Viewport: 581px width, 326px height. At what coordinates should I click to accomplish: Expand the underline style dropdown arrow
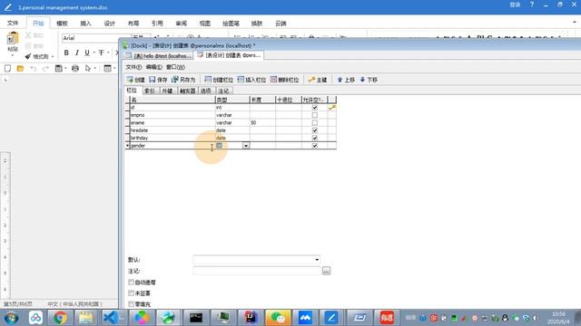(94, 53)
